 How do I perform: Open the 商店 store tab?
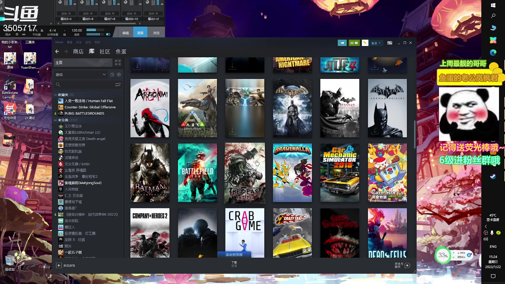(78, 52)
